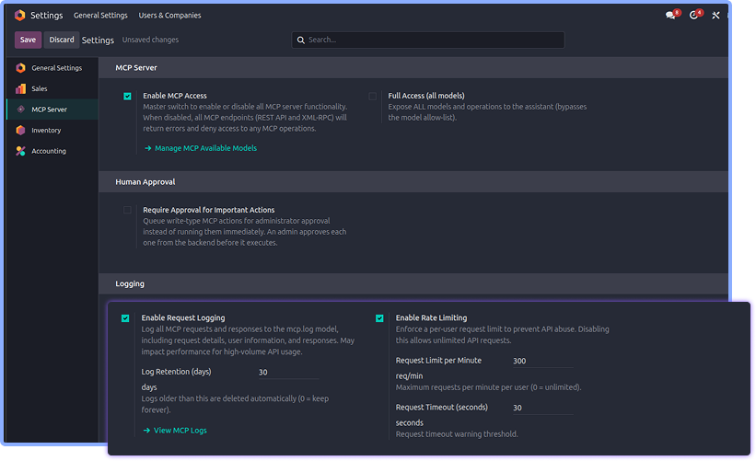The width and height of the screenshot is (756, 461).
Task: Click the wrench tools icon in top bar
Action: click(715, 16)
